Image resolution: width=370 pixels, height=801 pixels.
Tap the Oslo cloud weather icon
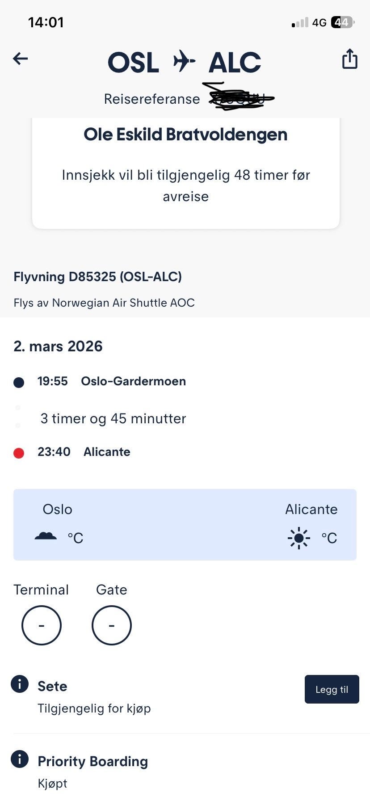tap(46, 536)
